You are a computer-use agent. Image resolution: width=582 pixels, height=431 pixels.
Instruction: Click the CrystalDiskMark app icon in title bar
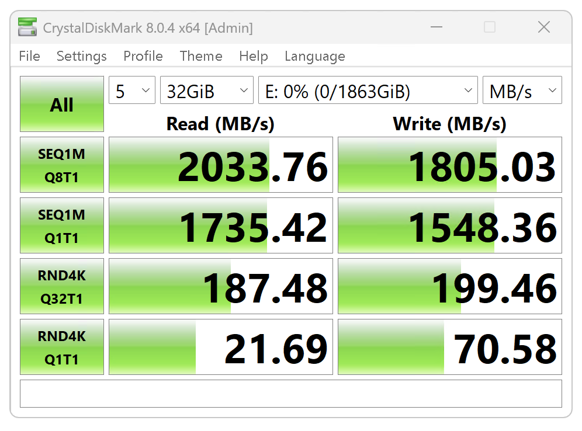(x=27, y=27)
